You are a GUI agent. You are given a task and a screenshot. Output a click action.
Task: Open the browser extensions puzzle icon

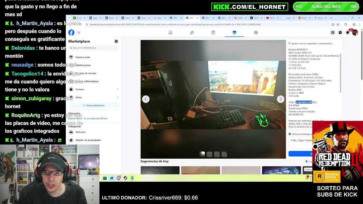[346, 24]
